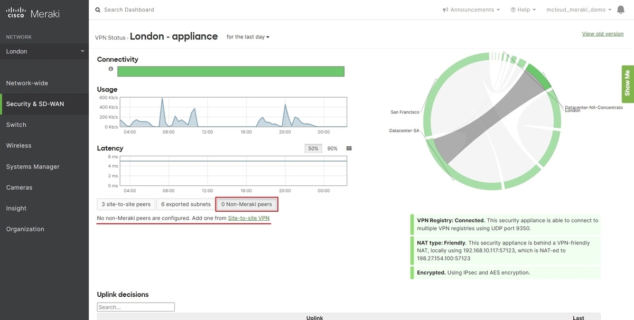Click the Latency graph
Image resolution: width=634 pixels, height=320 pixels.
(233, 171)
